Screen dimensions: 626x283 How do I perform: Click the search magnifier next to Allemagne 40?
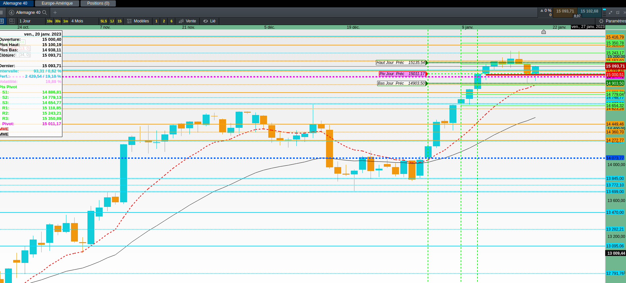45,13
